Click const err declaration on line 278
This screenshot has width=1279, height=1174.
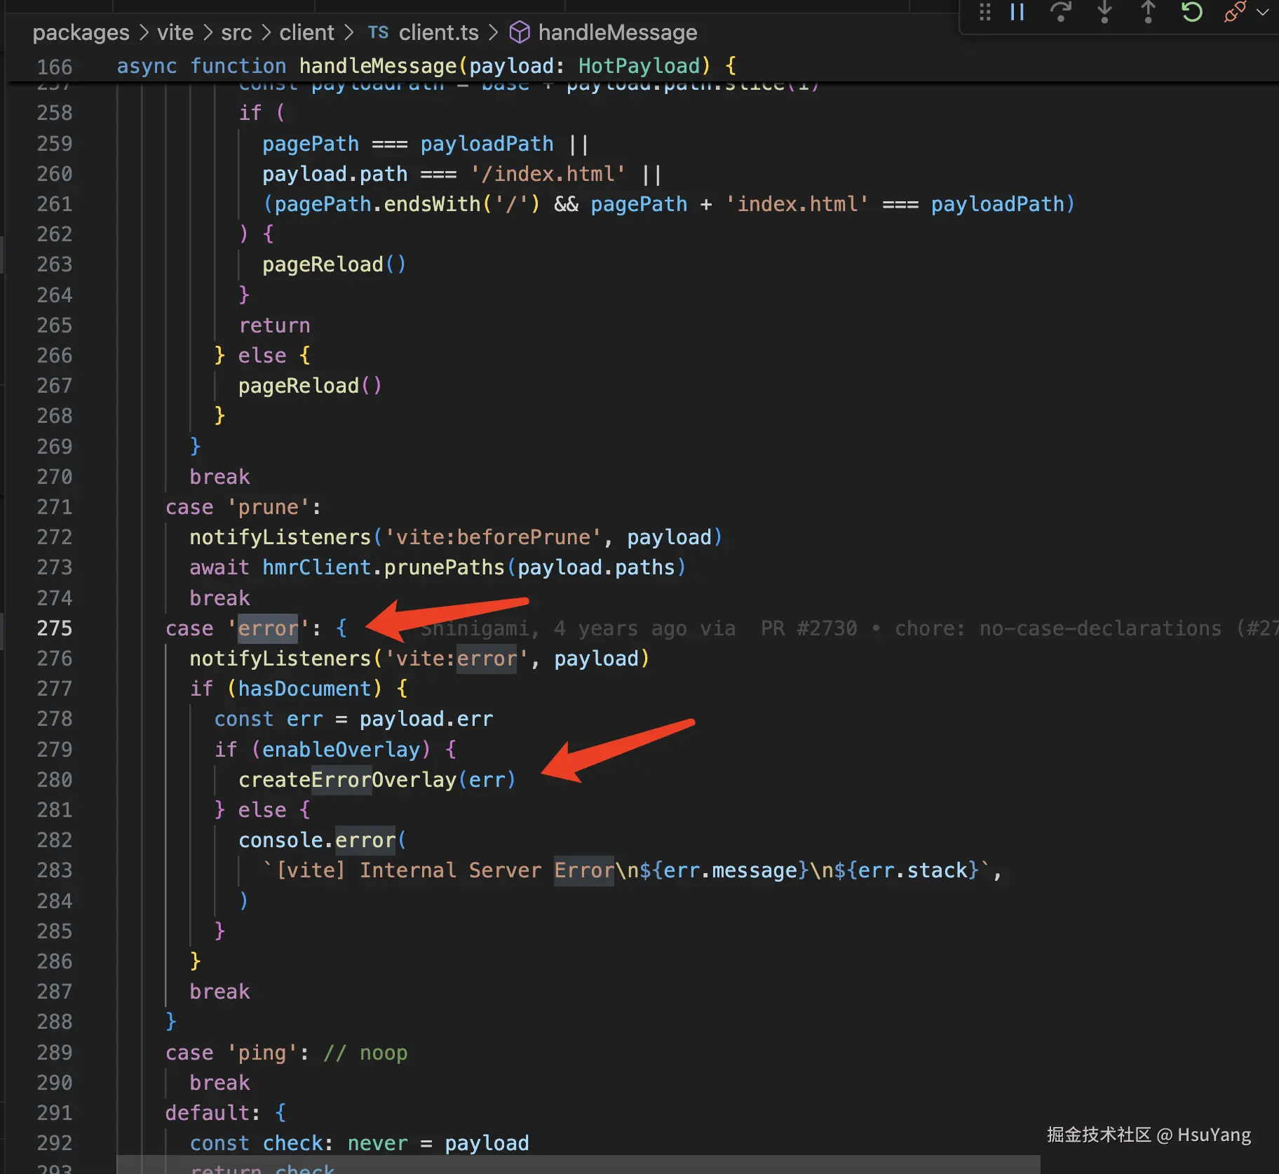(269, 720)
